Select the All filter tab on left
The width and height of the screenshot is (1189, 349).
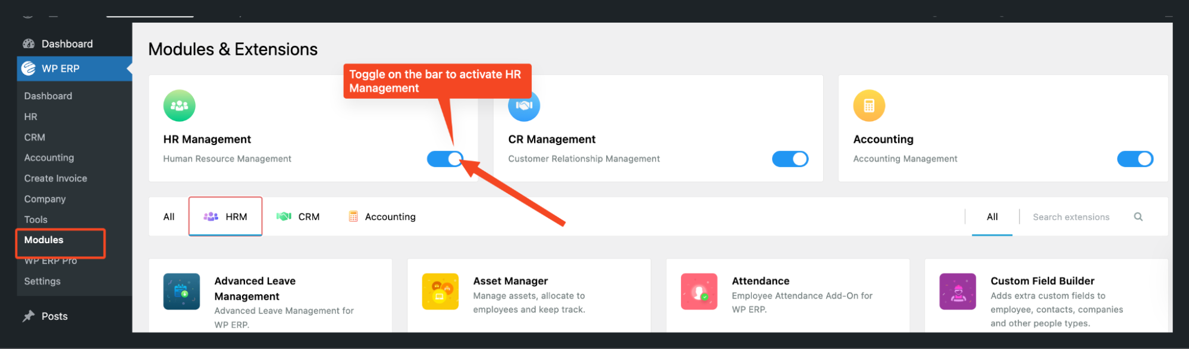coord(169,217)
